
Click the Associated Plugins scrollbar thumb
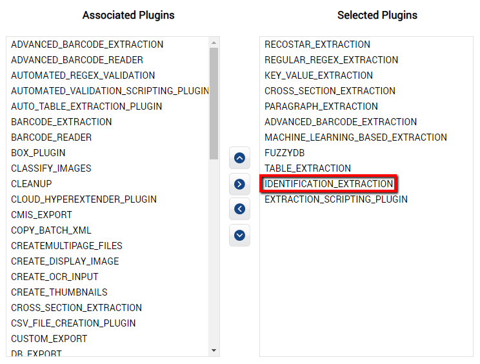(214, 103)
